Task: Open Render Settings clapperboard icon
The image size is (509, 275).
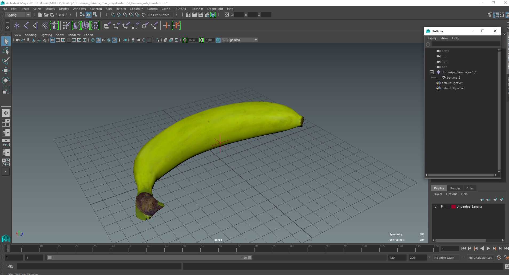Action: [x=207, y=15]
